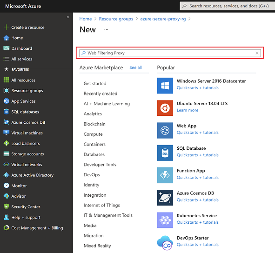The image size is (275, 253).
Task: Clear the marketplace search with X
Action: click(x=257, y=53)
